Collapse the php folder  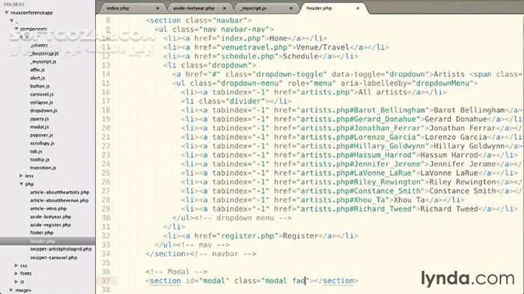tap(21, 184)
